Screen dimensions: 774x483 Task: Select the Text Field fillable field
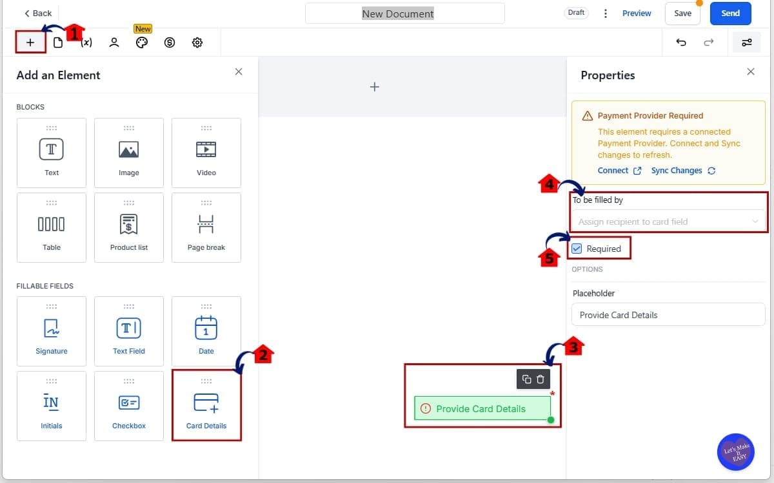(129, 331)
